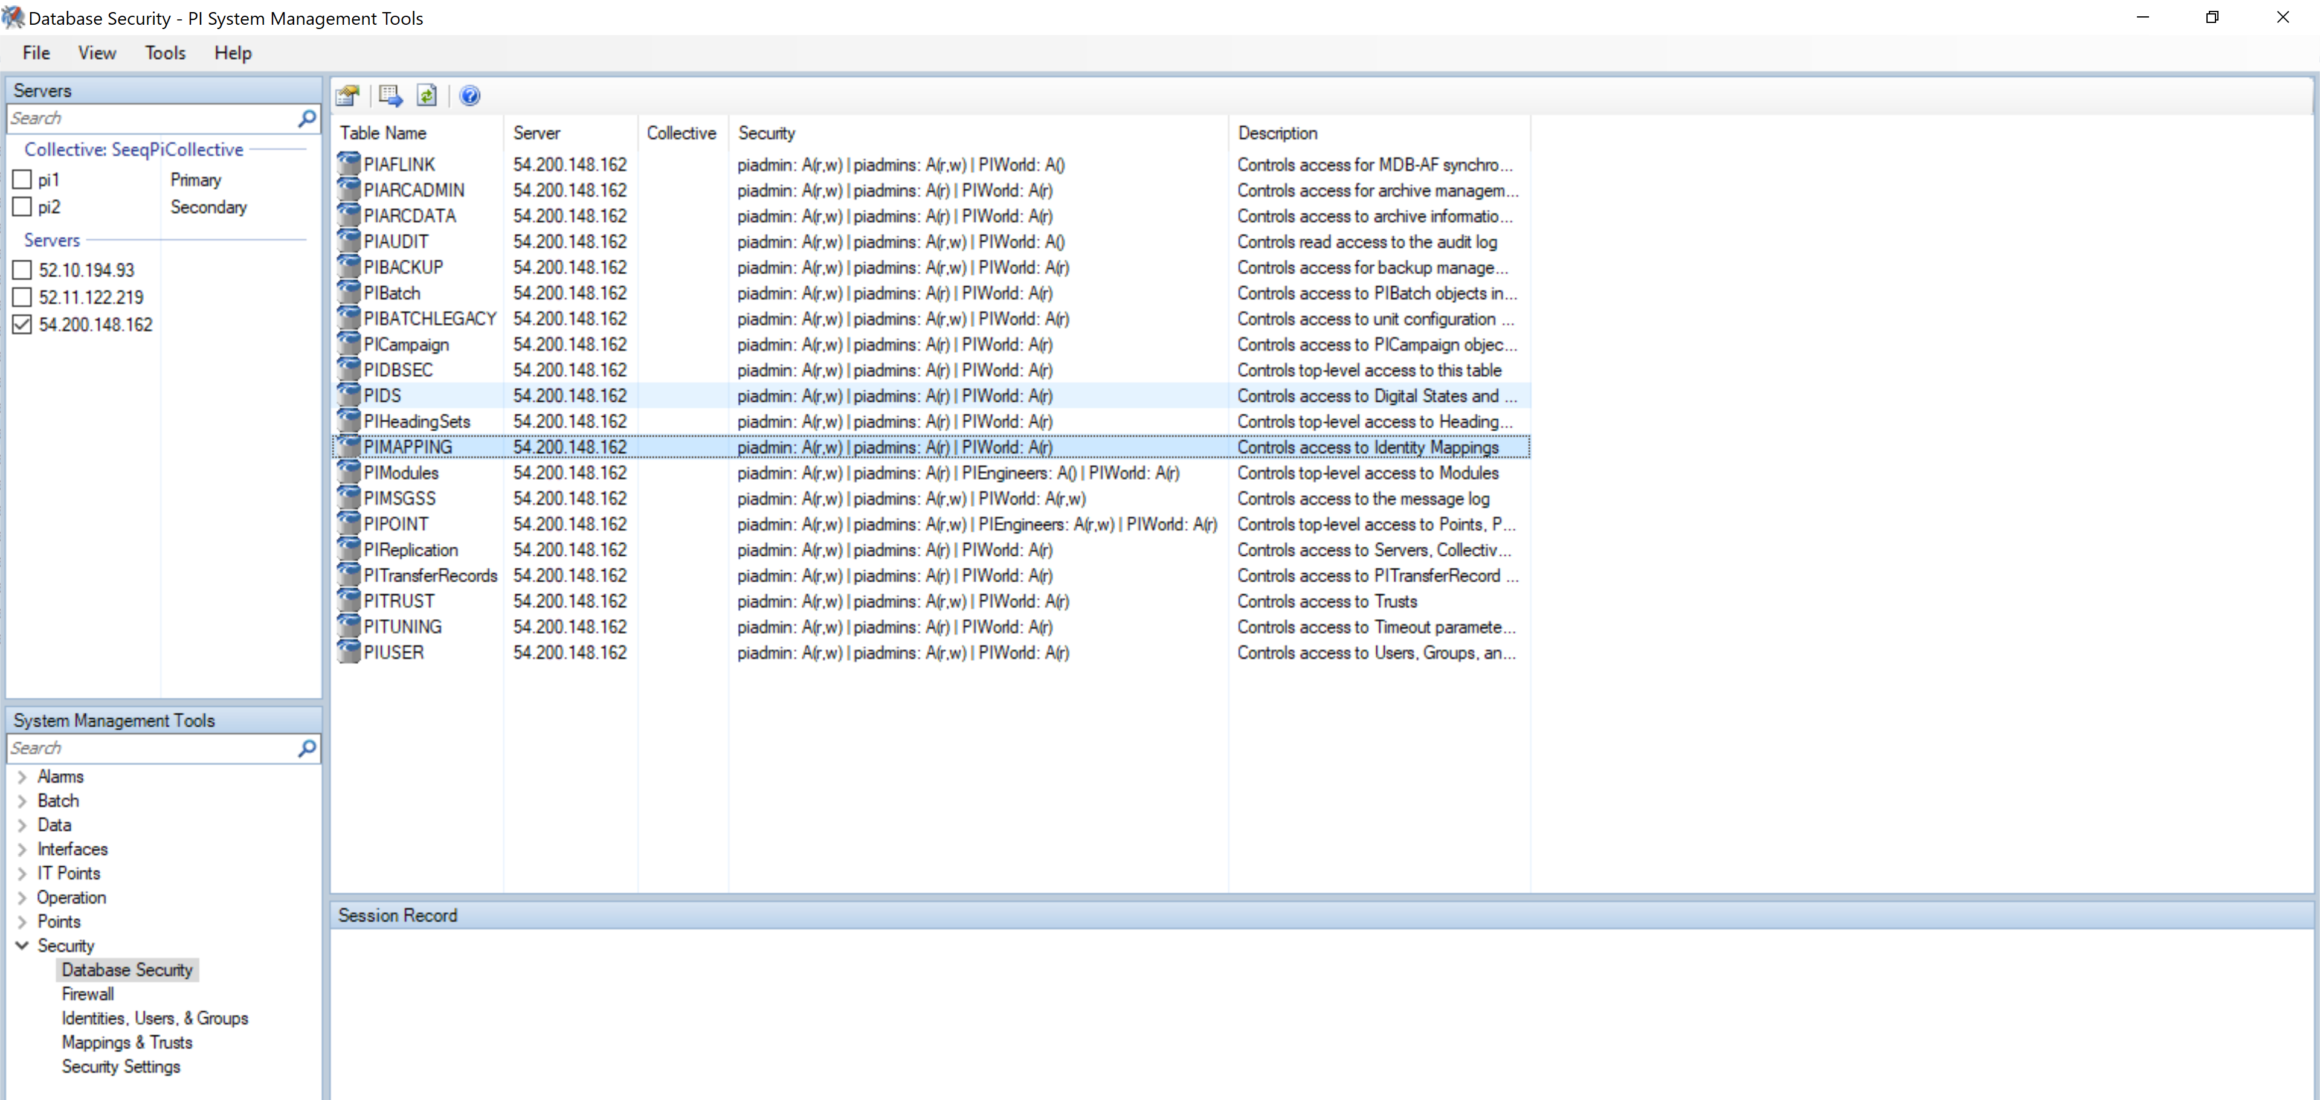Viewport: 2320px width, 1100px height.
Task: Expand the Alarms tree section
Action: coord(22,776)
